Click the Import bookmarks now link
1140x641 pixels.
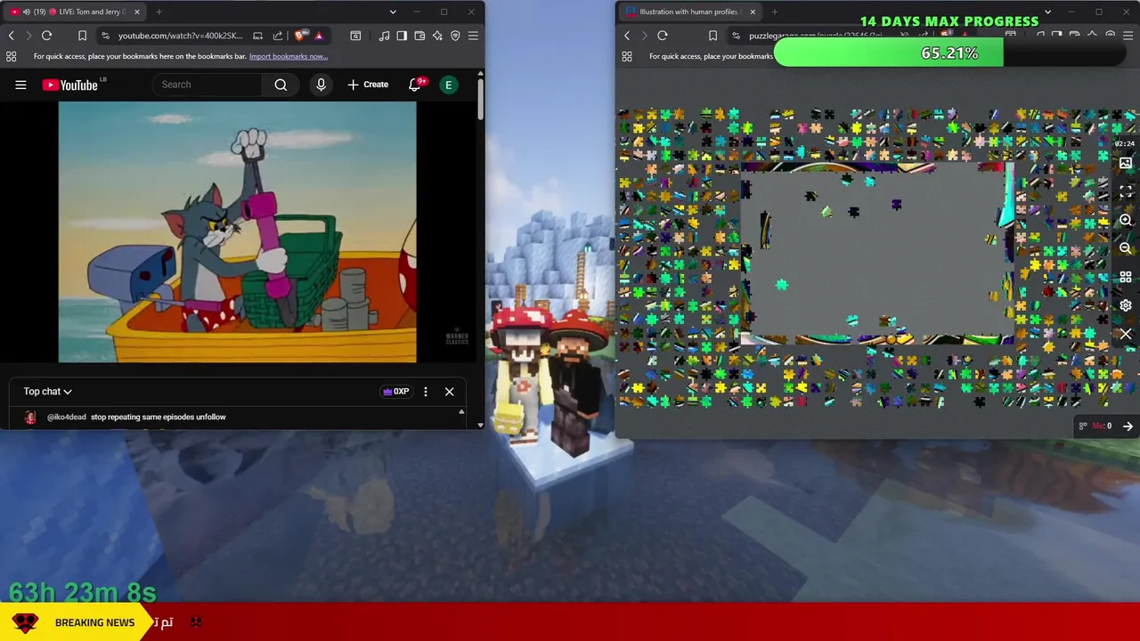click(x=289, y=56)
